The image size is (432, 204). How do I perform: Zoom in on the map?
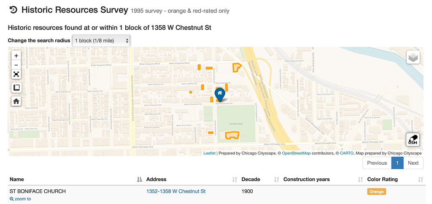click(x=16, y=56)
